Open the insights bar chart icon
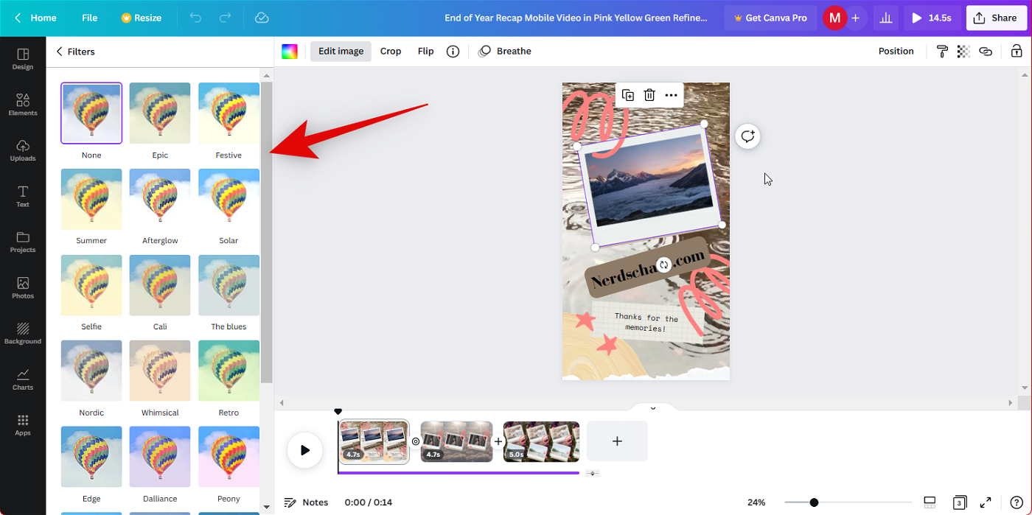Screen dimensions: 1032x515 885,18
